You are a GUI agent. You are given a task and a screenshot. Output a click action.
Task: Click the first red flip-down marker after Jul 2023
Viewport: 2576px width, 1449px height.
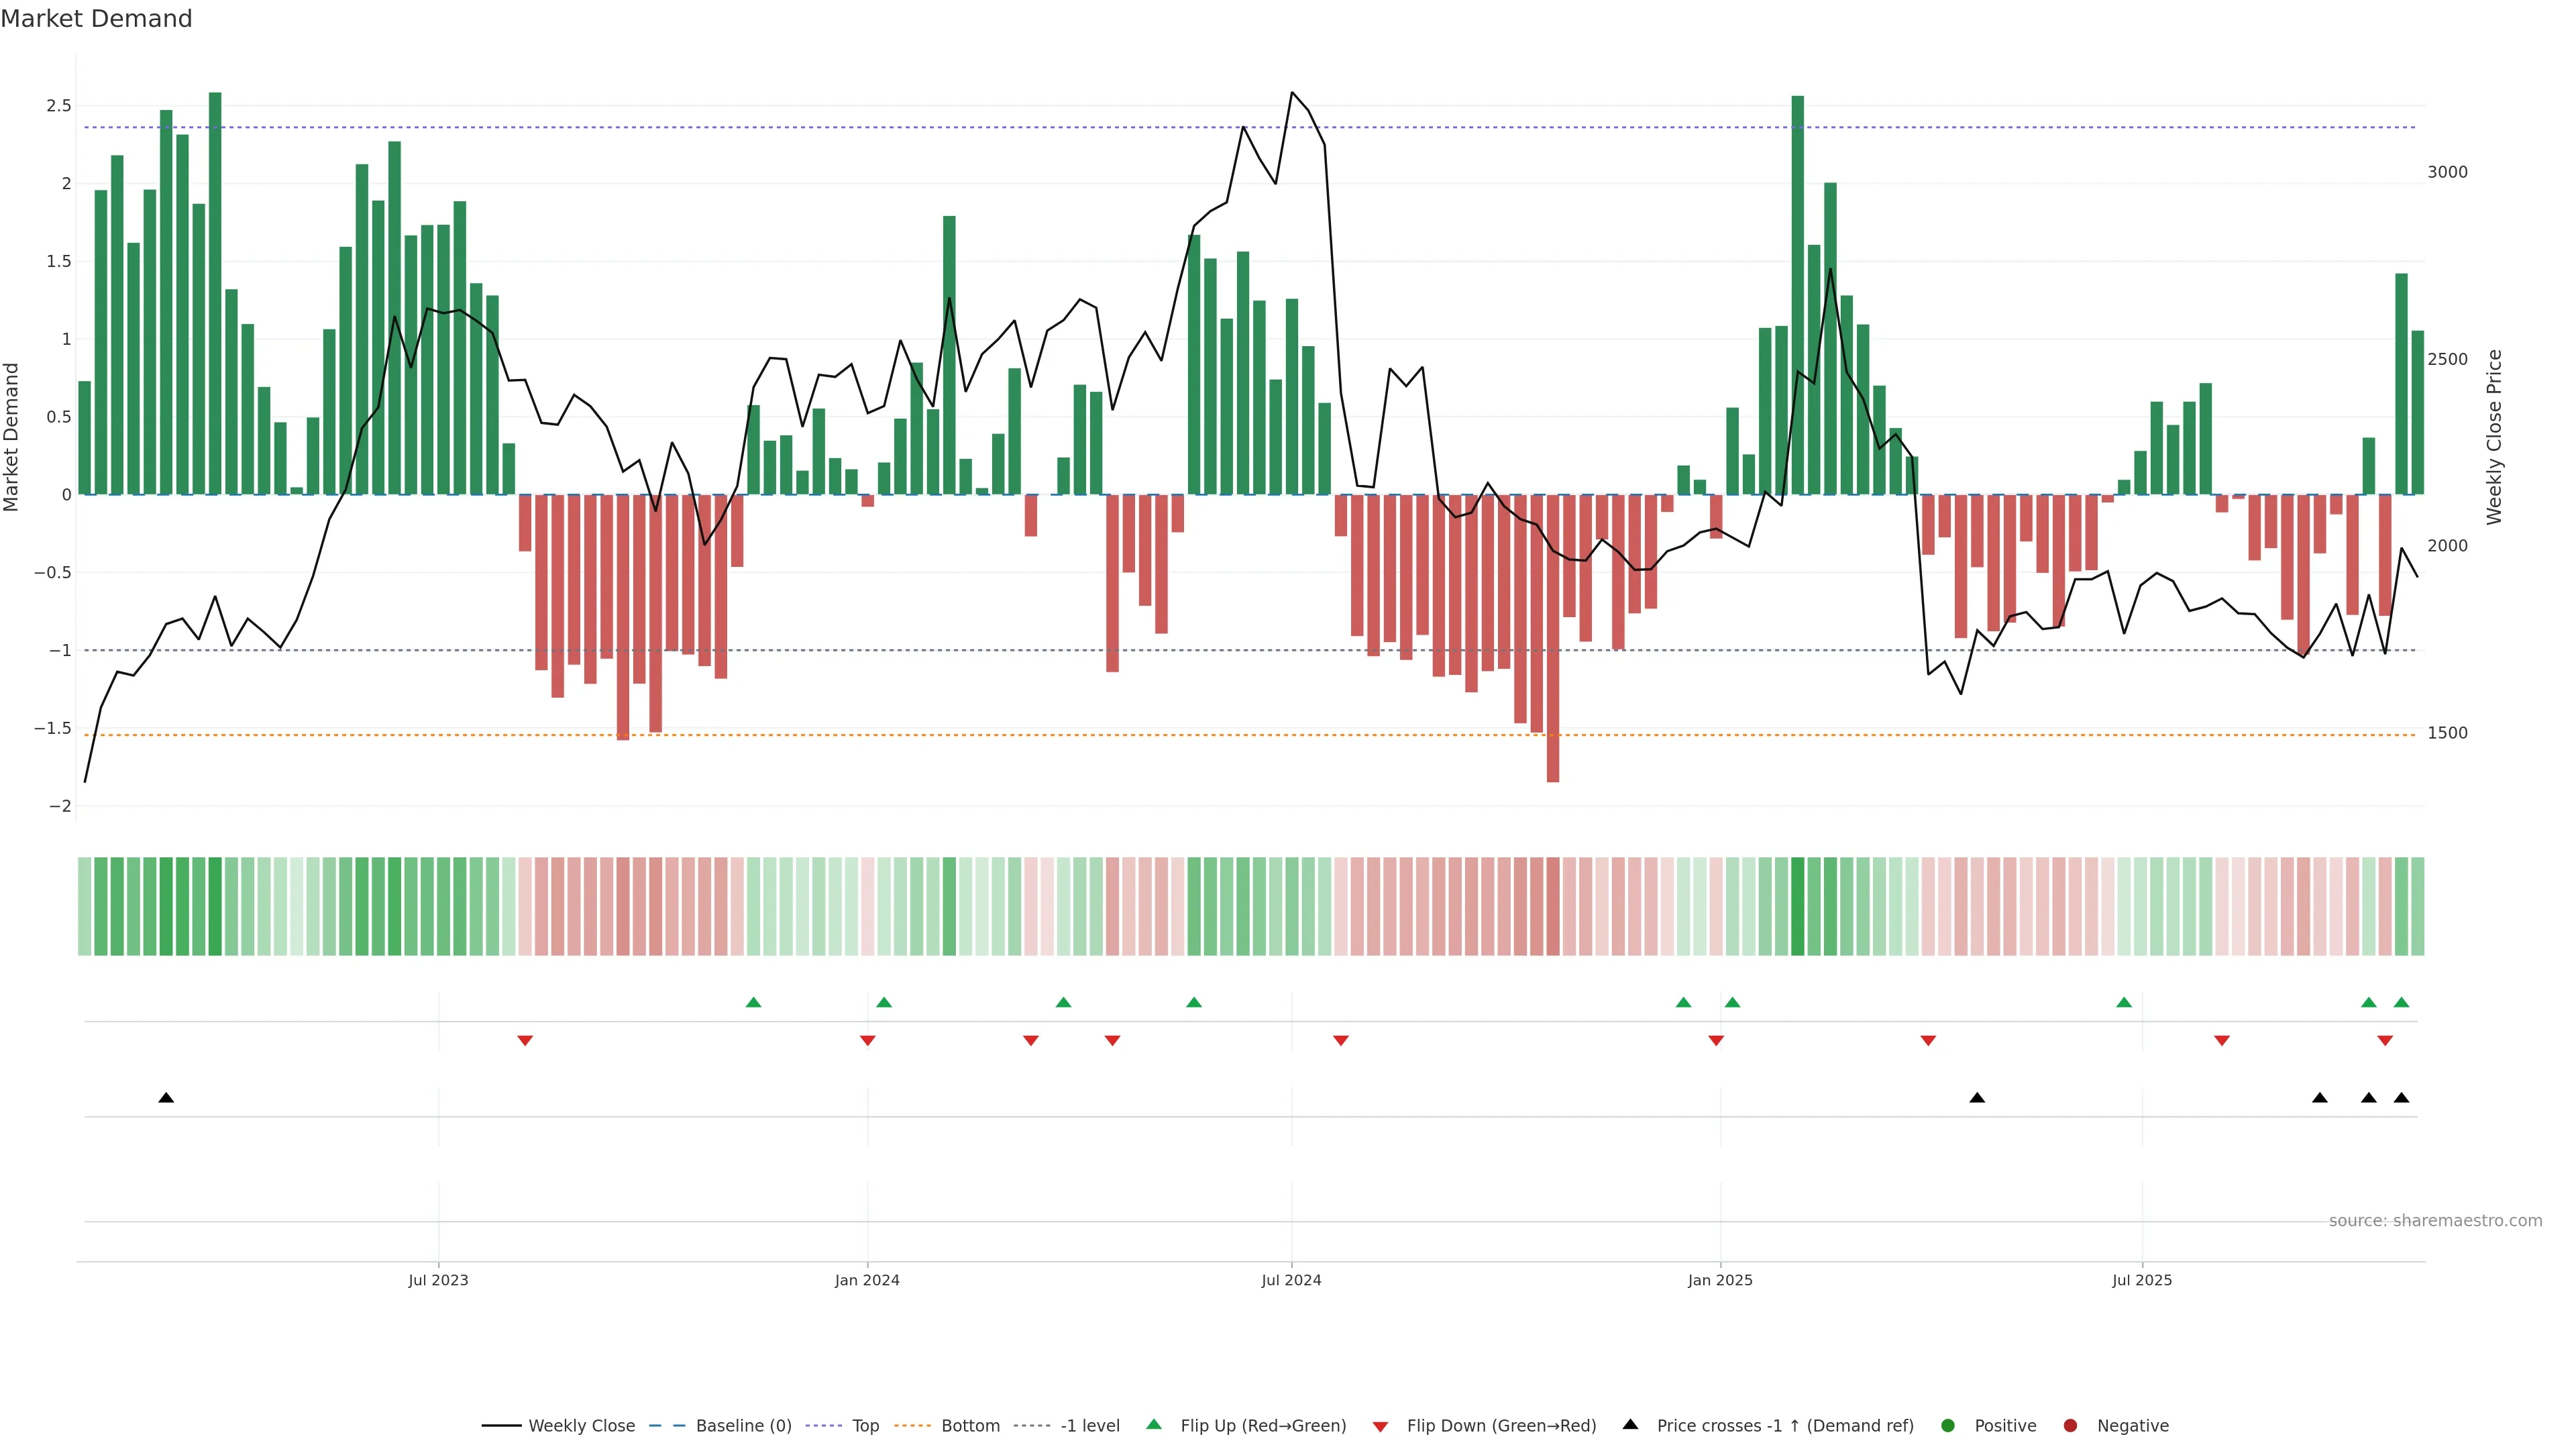(x=525, y=1041)
